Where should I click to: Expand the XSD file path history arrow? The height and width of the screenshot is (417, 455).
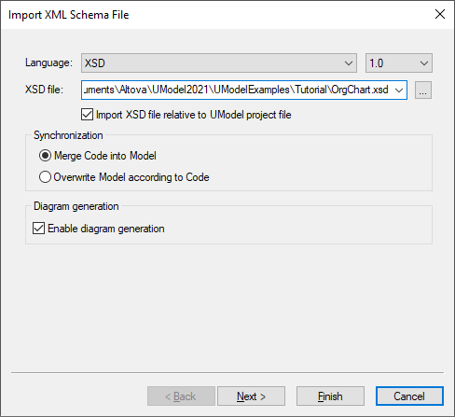click(399, 90)
